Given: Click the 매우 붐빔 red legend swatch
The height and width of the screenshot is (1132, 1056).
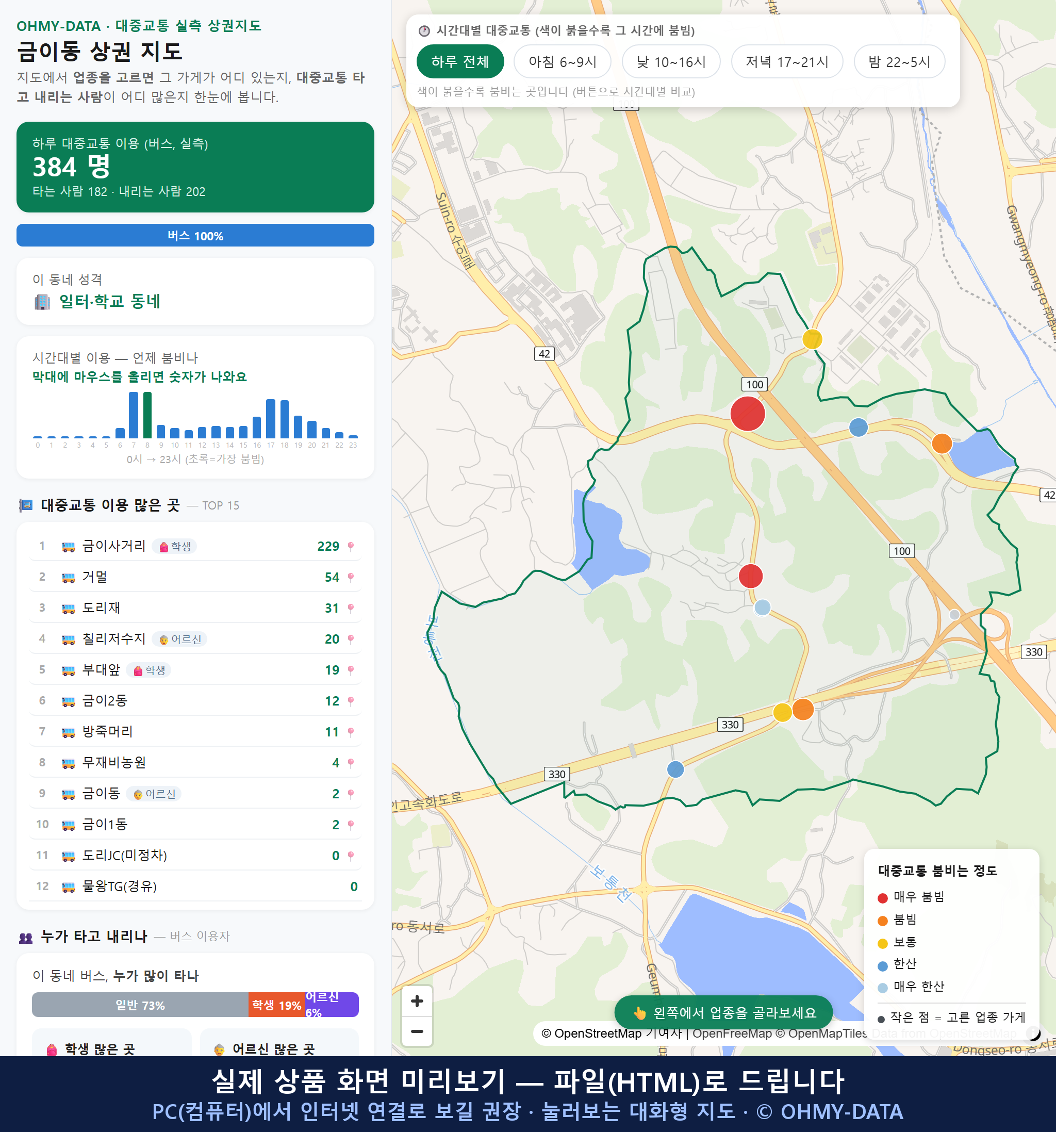Looking at the screenshot, I should [882, 898].
